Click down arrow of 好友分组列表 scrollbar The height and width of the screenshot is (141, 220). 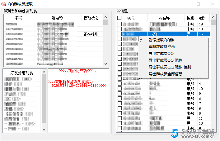point(44,130)
